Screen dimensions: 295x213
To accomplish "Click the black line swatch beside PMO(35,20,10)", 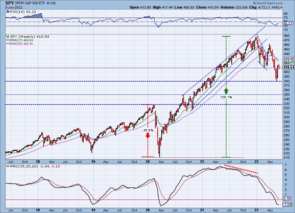I will tap(8, 166).
